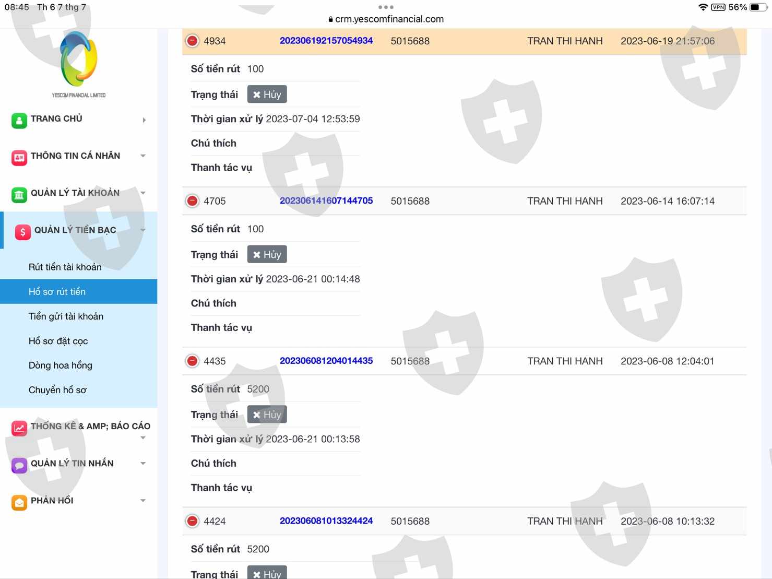Collapse record 4705 with the red minus toggle
This screenshot has height=579, width=772.
(193, 201)
